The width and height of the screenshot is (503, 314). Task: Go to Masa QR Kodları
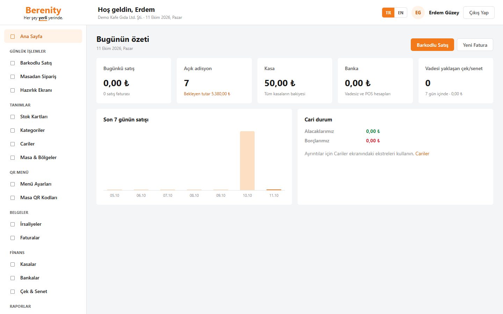coord(43,197)
